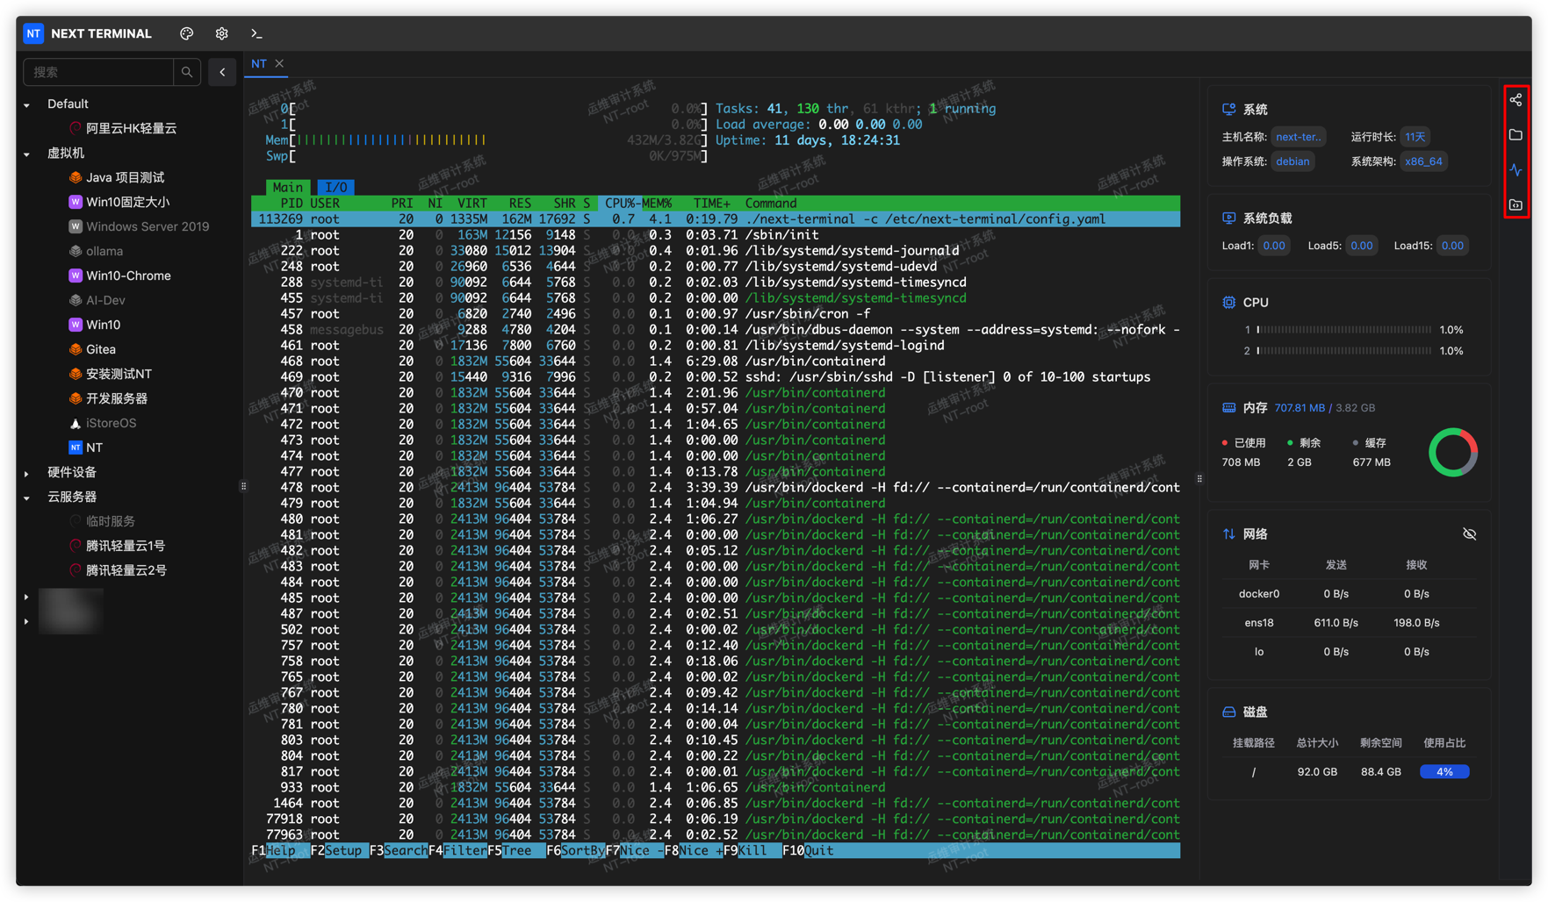
Task: Expand the second blurred group arrow
Action: tap(27, 621)
